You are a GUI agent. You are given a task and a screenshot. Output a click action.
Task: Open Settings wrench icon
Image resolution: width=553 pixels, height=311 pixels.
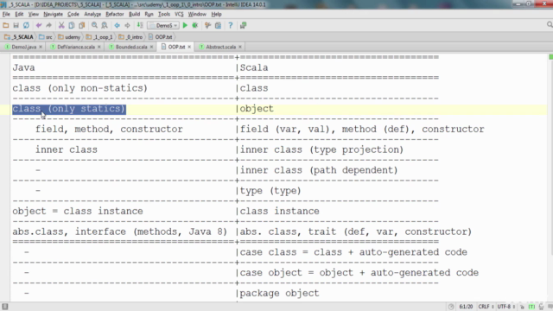coord(207,25)
